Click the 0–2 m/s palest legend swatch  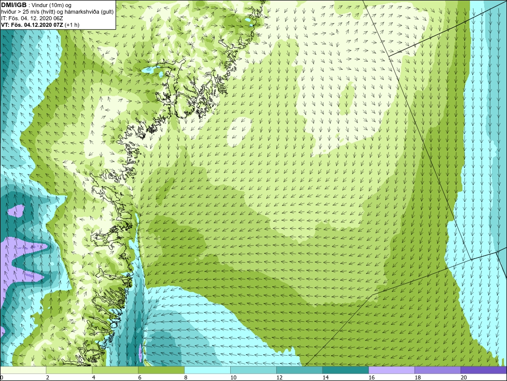[23, 370]
